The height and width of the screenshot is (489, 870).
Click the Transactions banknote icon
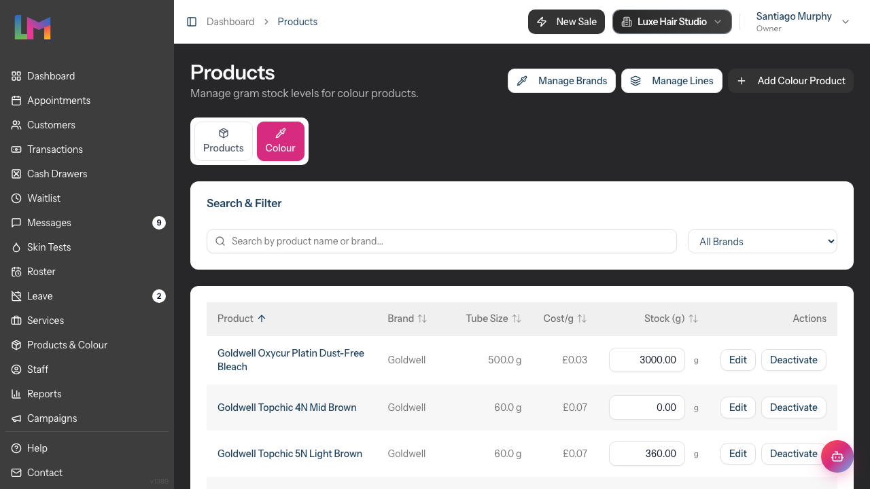tap(16, 149)
